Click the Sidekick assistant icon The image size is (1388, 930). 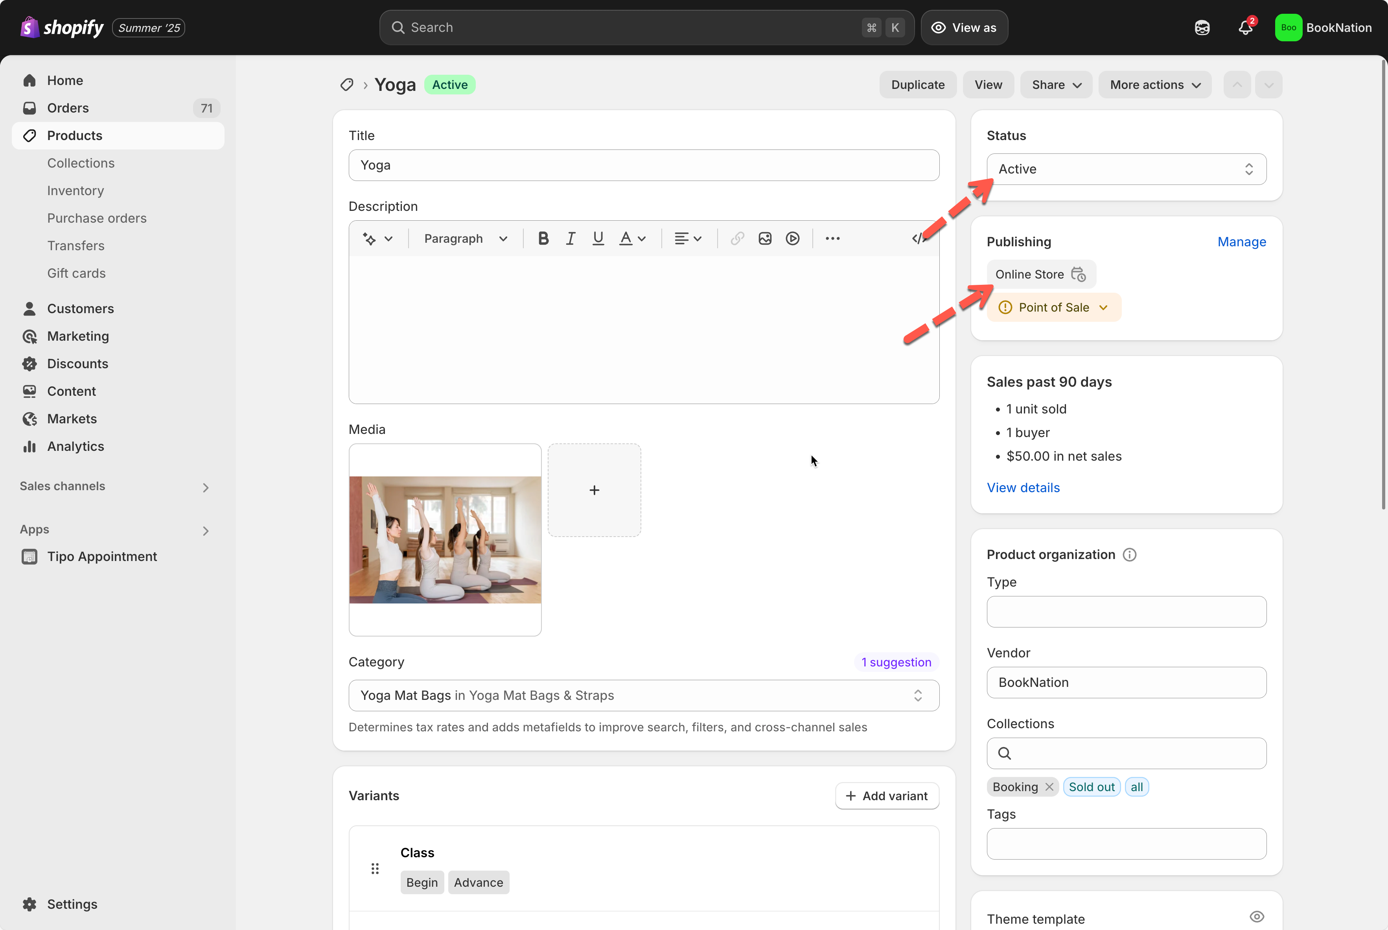pyautogui.click(x=1202, y=28)
